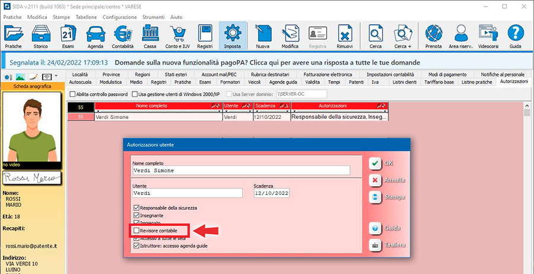Click the vertical scrollbar up arrow
The height and width of the screenshot is (274, 534).
pos(527,111)
